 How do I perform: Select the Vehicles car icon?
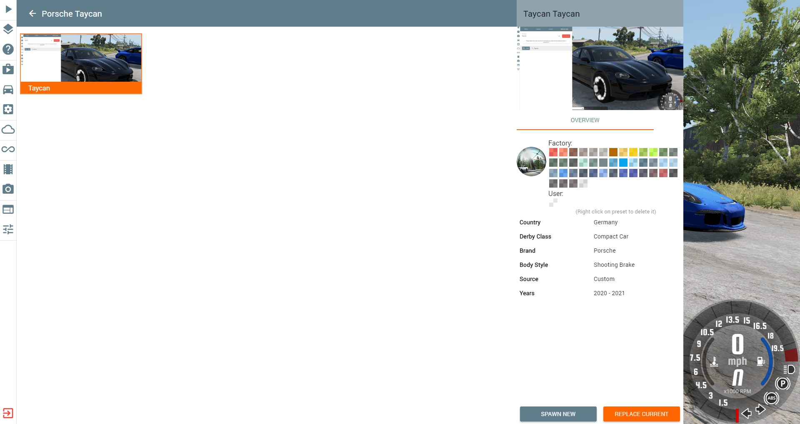coord(8,90)
